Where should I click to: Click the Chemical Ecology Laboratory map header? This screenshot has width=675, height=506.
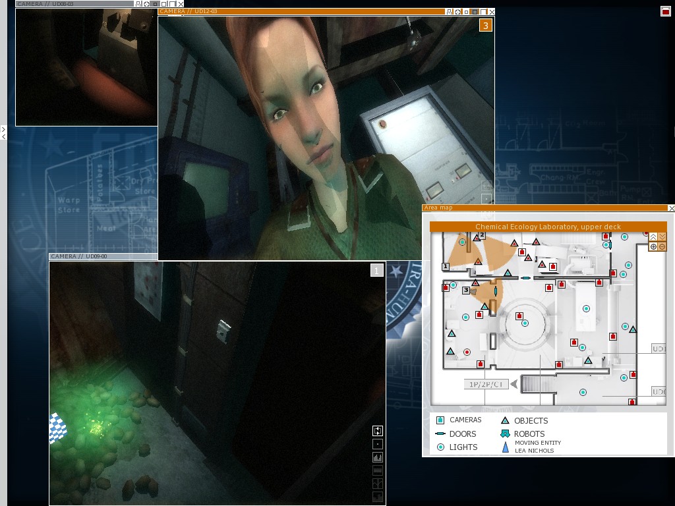pos(548,227)
